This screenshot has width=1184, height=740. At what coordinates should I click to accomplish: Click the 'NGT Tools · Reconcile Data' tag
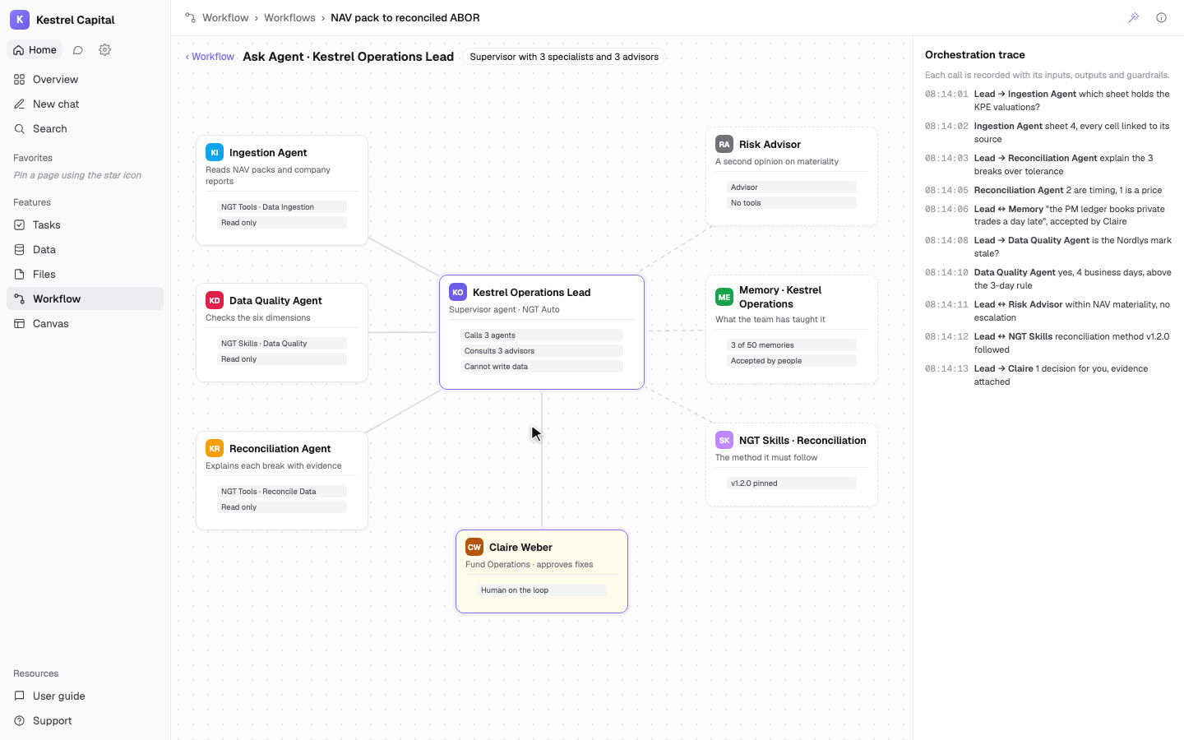[x=282, y=492]
